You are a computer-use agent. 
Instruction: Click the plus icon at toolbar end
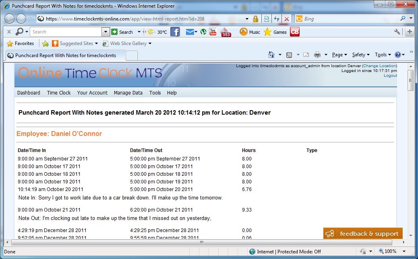pyautogui.click(x=410, y=32)
